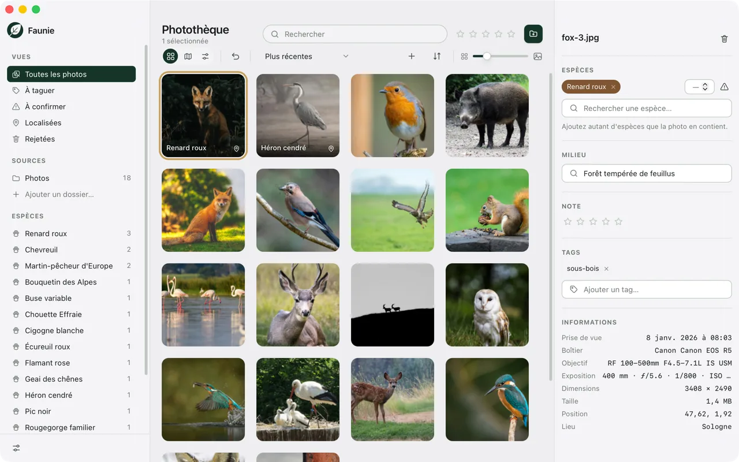Click the fox-3.jpg file name
Viewport: 739px width, 462px height.
coord(580,38)
